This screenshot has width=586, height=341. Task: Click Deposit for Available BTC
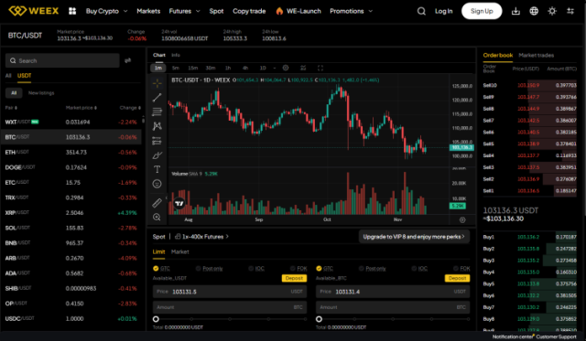(457, 278)
